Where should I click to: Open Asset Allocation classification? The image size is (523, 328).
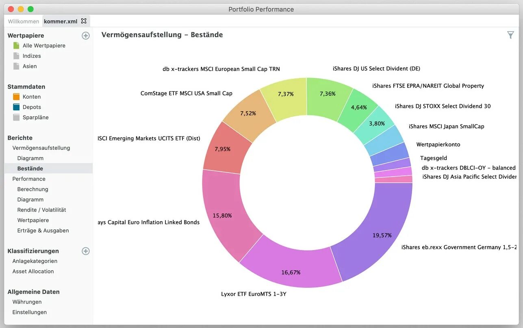click(x=33, y=271)
